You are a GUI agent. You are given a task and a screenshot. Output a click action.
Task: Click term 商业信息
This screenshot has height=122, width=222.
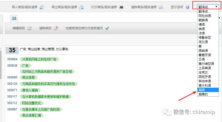point(28,77)
